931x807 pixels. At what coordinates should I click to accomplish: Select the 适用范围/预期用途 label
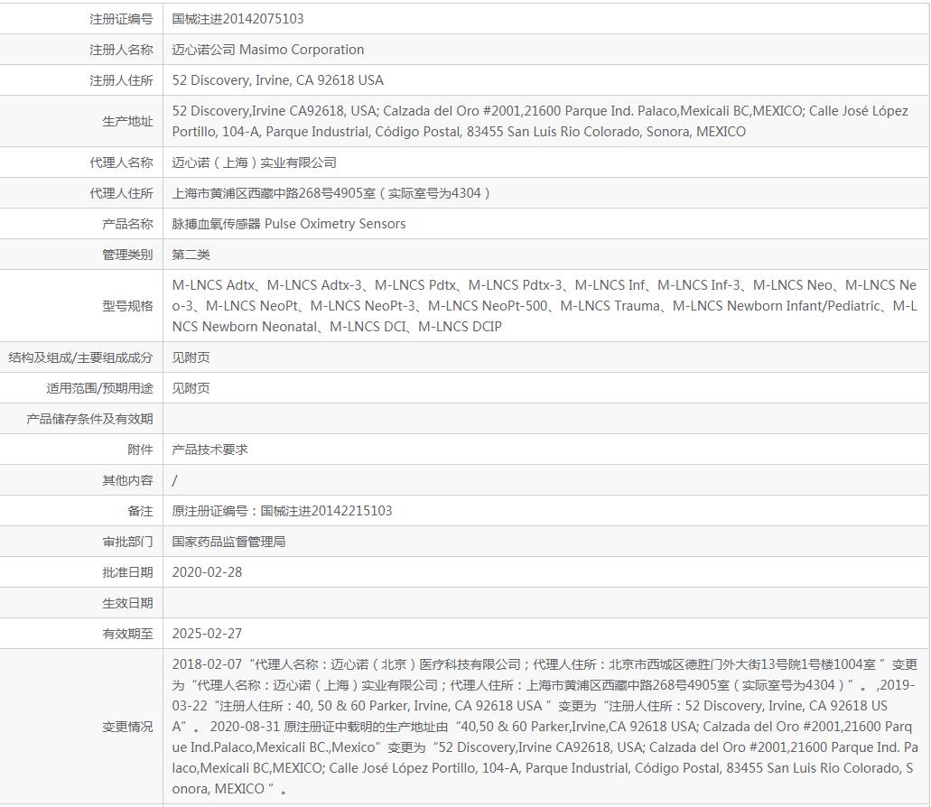[x=99, y=388]
